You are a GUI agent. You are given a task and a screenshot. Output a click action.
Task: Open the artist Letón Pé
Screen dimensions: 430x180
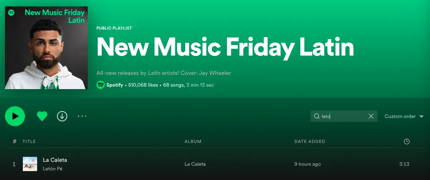point(52,169)
